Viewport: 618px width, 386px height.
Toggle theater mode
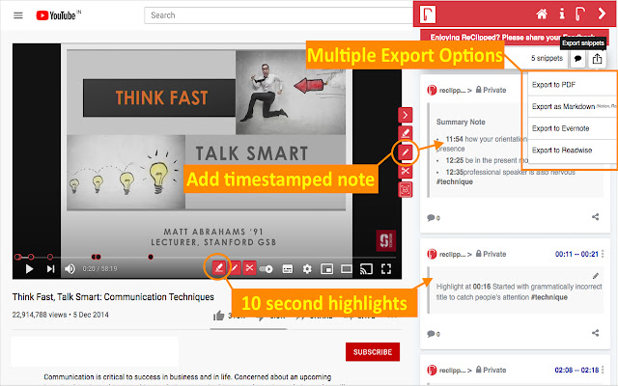pos(347,269)
